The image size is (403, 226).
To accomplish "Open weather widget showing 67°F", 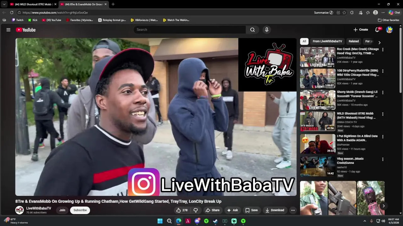I will (16, 221).
